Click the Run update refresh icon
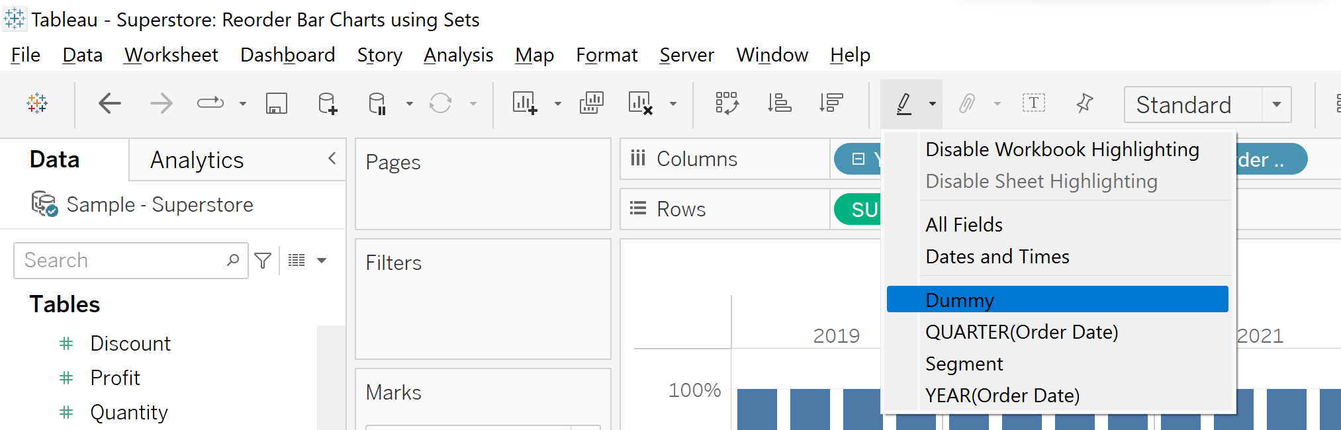1341x430 pixels. (x=440, y=103)
